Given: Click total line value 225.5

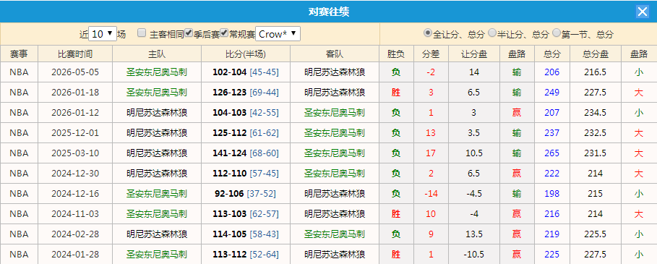Looking at the screenshot, I should pyautogui.click(x=596, y=234).
